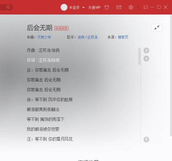Click the user avatar icon
Viewport: 172px width, 161px height.
pyautogui.click(x=64, y=7)
